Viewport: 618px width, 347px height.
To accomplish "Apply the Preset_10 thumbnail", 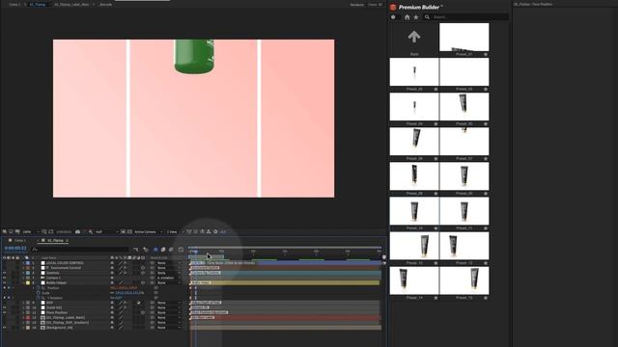I will tap(414, 210).
